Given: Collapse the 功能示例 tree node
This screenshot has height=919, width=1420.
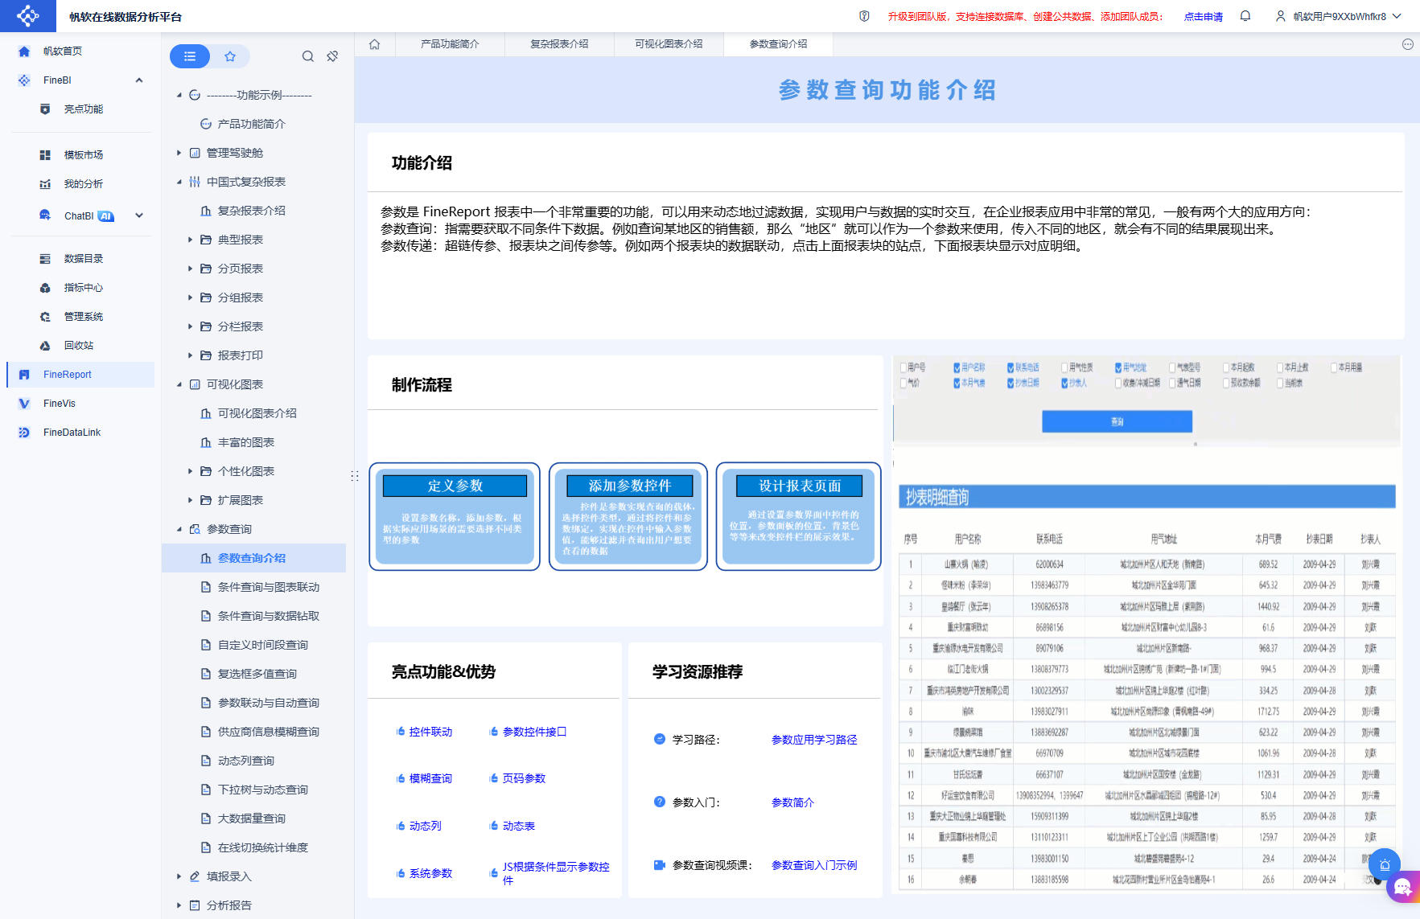Looking at the screenshot, I should click(x=179, y=96).
